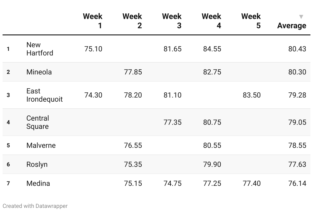Click the Mineola team name
Screen dimensions: 313x212
[39, 72]
